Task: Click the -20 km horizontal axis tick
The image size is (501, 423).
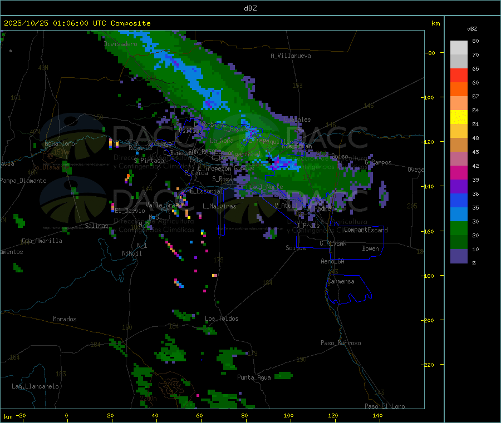Action: tap(21, 415)
